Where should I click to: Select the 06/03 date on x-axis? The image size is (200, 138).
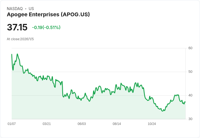click(x=82, y=124)
